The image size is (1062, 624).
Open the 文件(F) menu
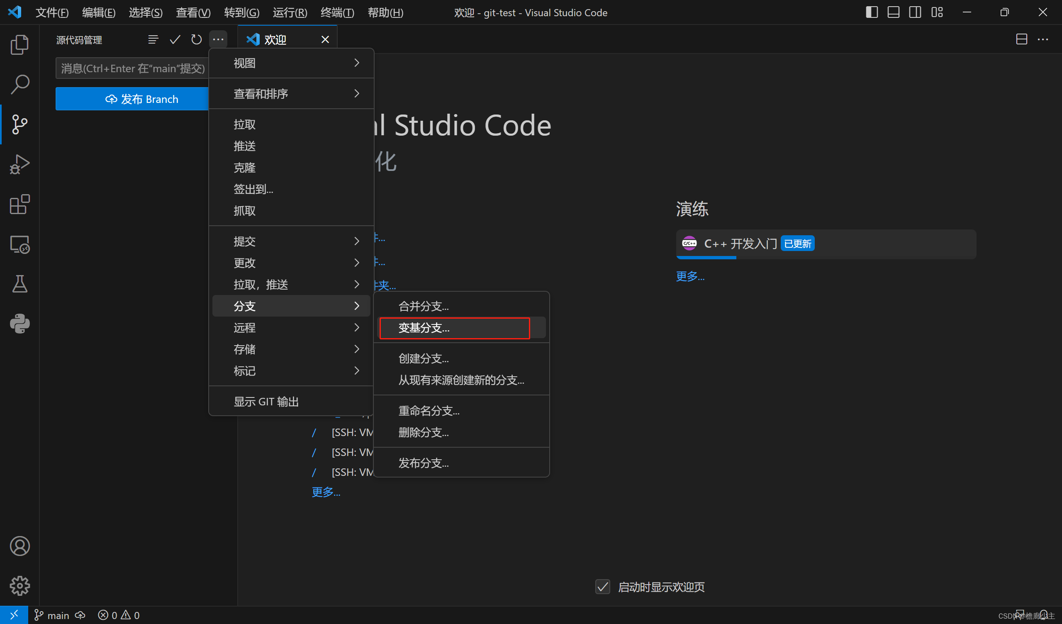click(52, 12)
